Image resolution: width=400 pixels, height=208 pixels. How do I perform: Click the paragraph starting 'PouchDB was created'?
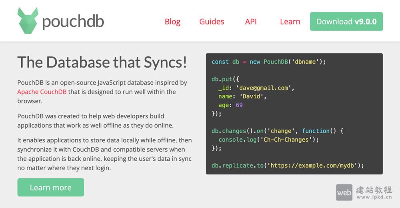pos(96,121)
